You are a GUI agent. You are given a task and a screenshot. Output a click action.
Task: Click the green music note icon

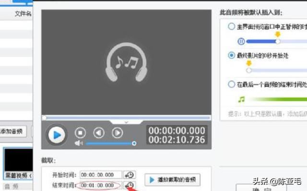click(x=241, y=99)
